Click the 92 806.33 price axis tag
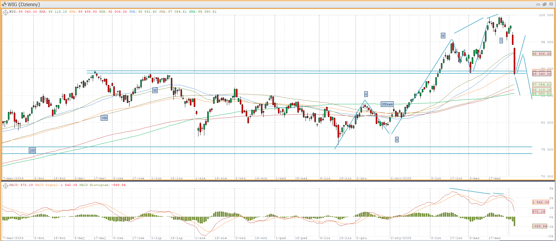 pyautogui.click(x=542, y=54)
